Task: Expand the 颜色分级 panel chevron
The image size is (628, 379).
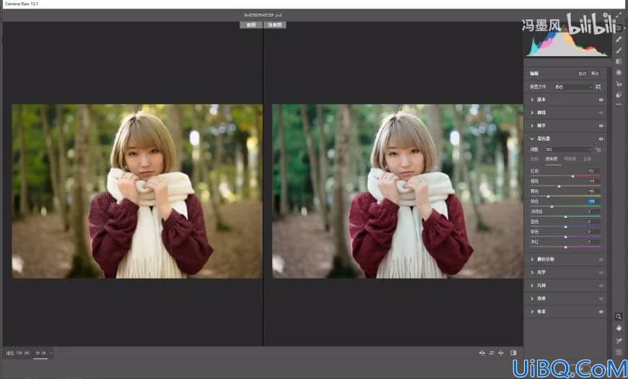Action: coord(532,259)
